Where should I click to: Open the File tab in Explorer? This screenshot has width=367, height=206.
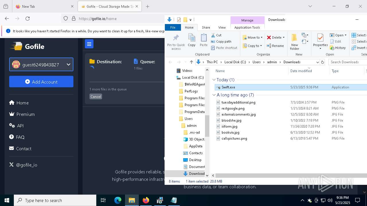173,27
